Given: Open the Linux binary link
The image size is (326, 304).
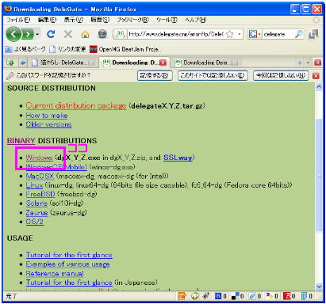Looking at the screenshot, I should [34, 185].
